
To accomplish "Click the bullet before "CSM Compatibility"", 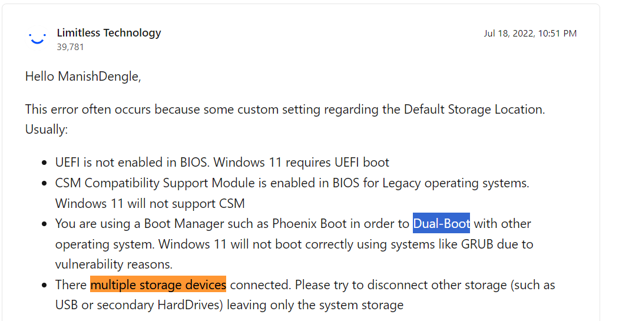I will click(45, 184).
